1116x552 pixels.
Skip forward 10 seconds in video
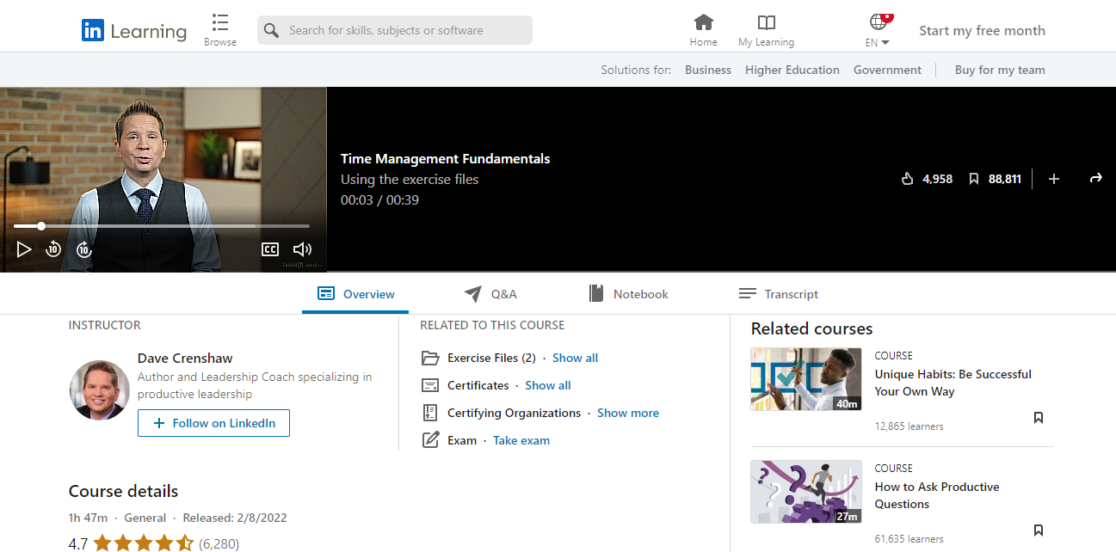(x=83, y=249)
